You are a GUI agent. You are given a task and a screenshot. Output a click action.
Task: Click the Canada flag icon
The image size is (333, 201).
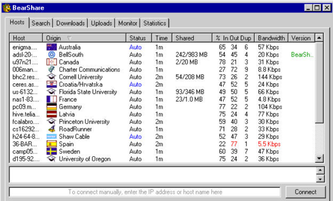pos(52,62)
